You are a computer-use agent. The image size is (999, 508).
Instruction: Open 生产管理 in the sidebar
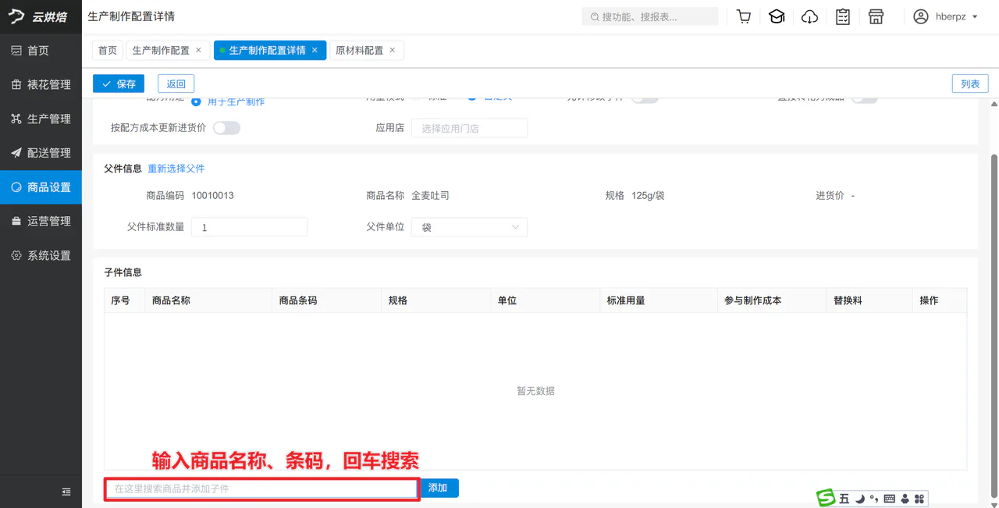pos(41,119)
